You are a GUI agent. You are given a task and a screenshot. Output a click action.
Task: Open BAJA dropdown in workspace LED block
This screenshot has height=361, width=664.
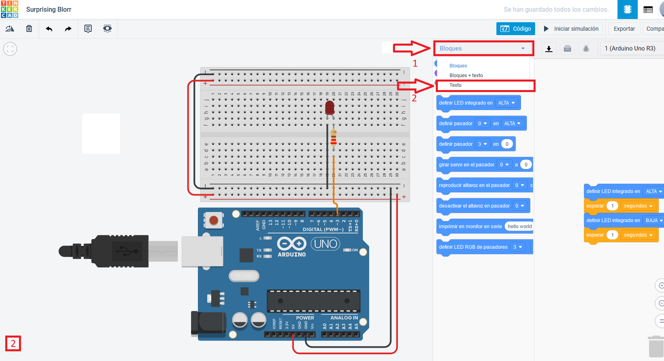click(x=654, y=220)
